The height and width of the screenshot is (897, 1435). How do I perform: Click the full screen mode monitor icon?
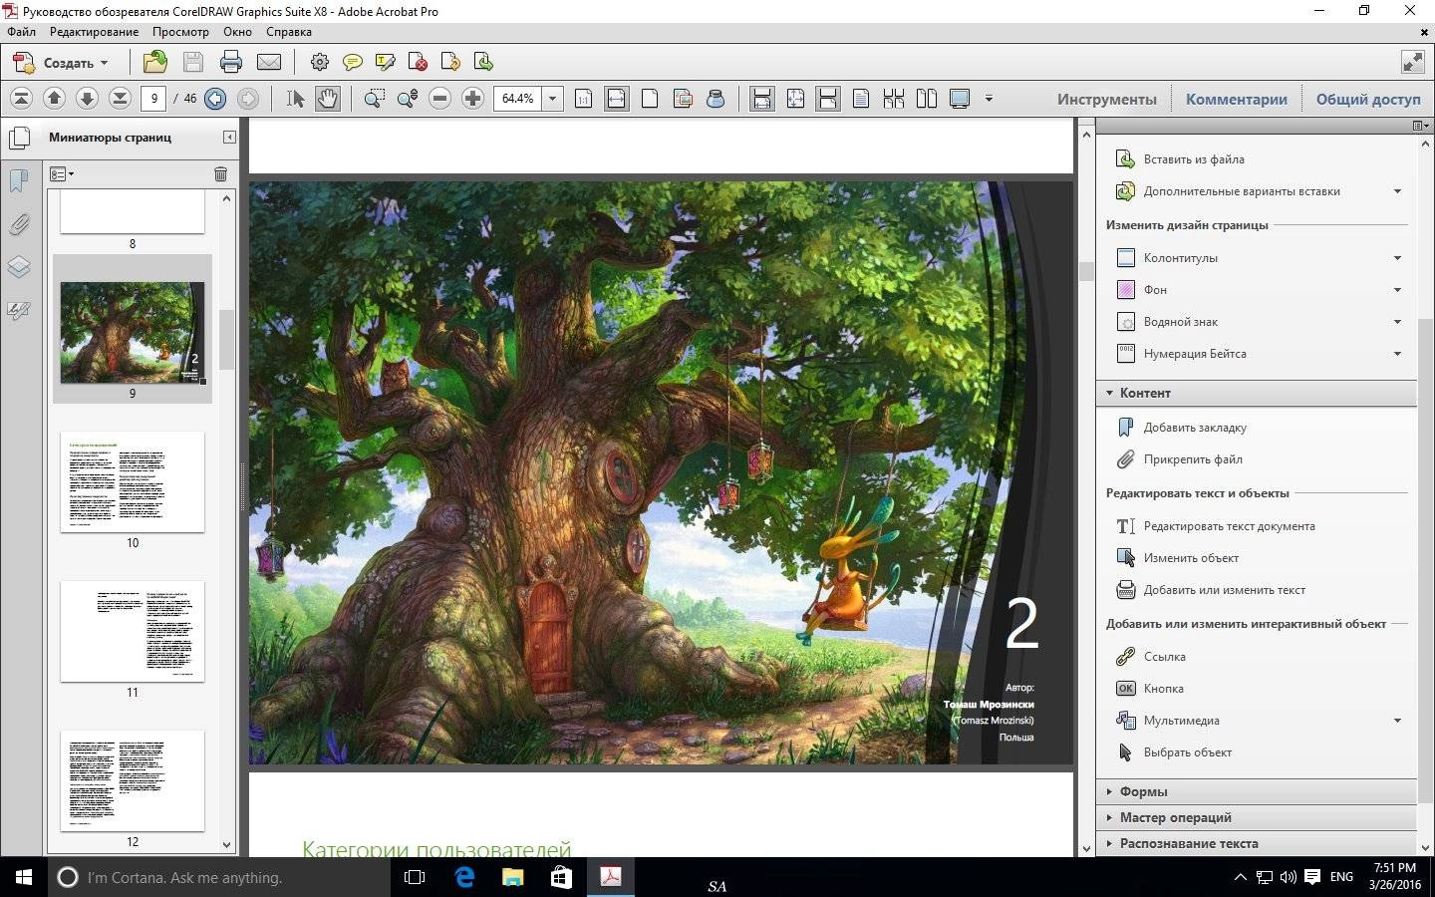point(960,98)
